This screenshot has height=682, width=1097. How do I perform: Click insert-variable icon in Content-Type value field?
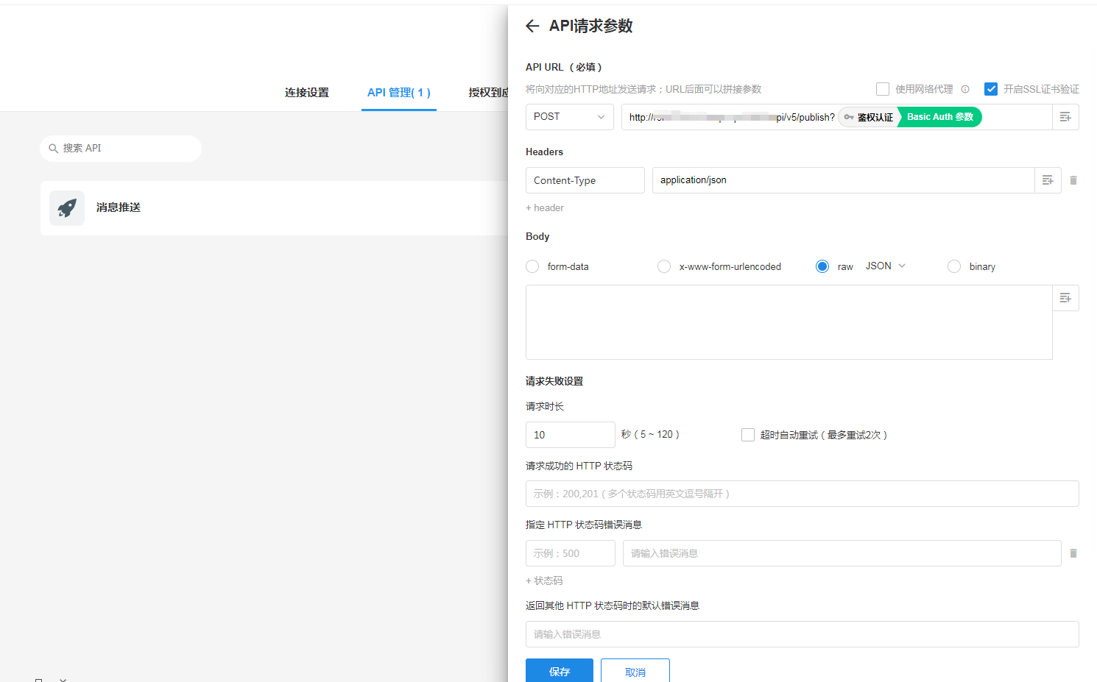[1047, 180]
